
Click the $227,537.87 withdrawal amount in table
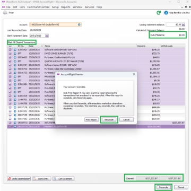point(178,123)
